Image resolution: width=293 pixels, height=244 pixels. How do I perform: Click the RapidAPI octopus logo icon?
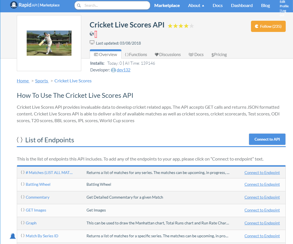pyautogui.click(x=14, y=5)
